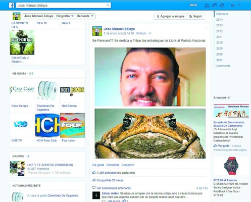Image resolution: width=251 pixels, height=202 pixels.
Task: Select Reciente in the timeline sidebar
Action: click(x=222, y=14)
